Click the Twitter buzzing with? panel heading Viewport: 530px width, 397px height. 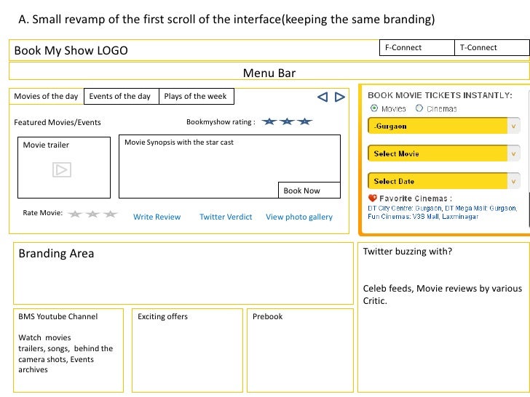[407, 252]
